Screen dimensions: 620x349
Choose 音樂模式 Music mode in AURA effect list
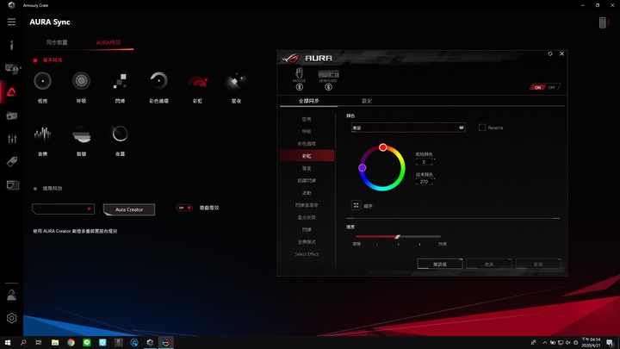(307, 242)
